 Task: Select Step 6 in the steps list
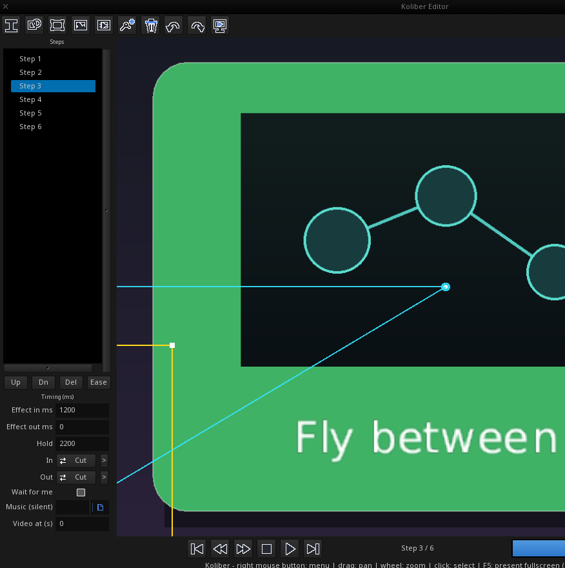point(53,127)
